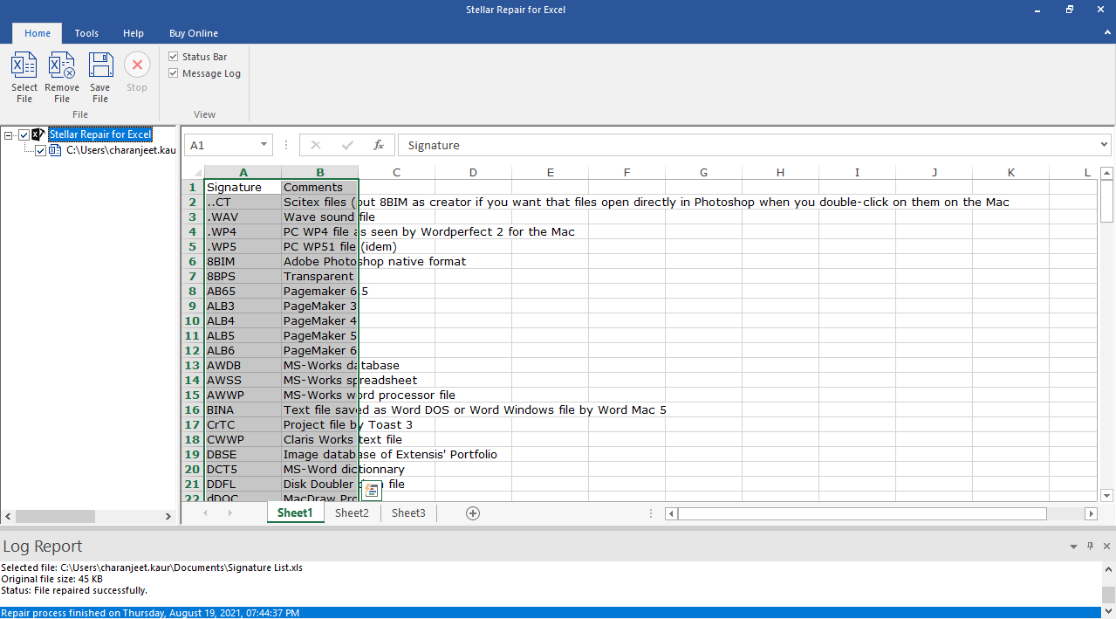1116x619 pixels.
Task: Click cell A16 containing BINA
Action: click(x=243, y=409)
